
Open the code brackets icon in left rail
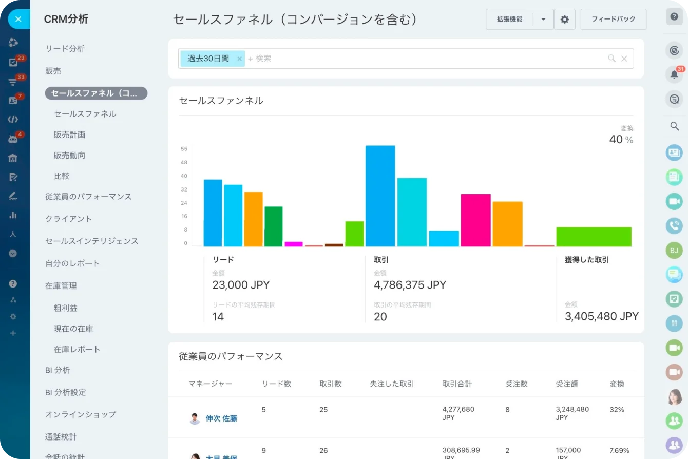click(x=13, y=119)
